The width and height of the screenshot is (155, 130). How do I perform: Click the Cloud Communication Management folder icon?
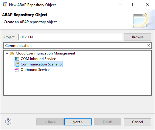coord(12,53)
